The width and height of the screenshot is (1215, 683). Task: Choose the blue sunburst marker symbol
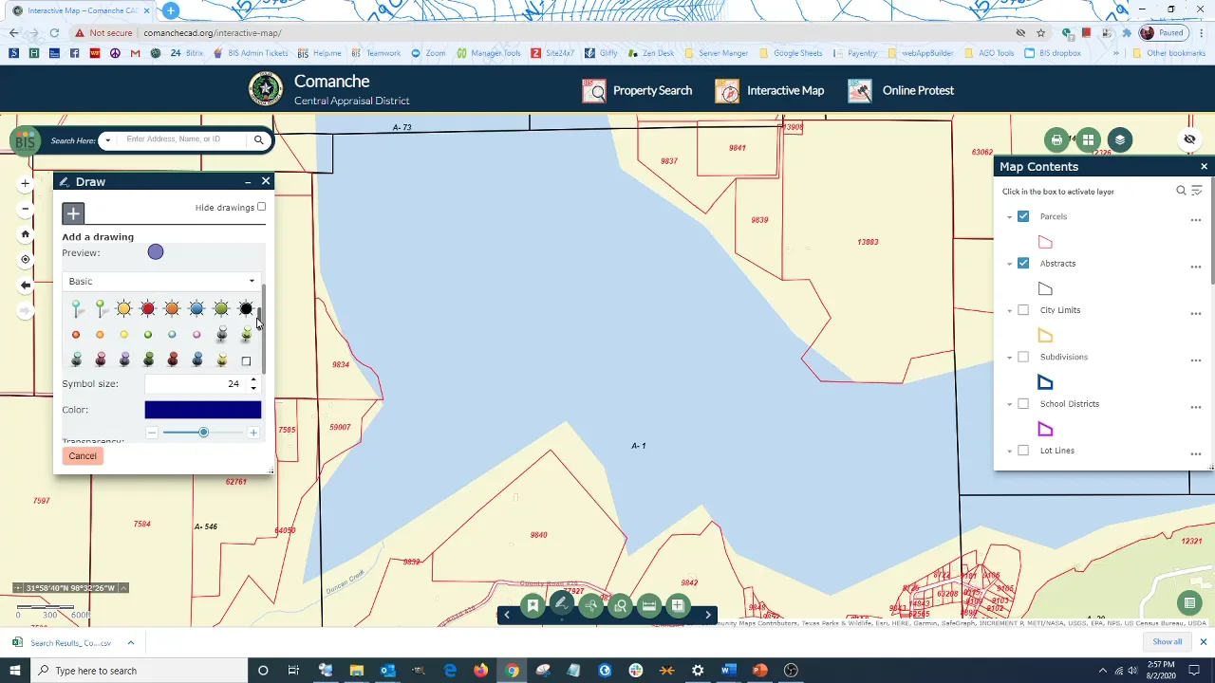click(x=196, y=308)
